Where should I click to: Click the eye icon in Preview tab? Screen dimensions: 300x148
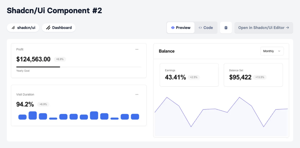coord(173,28)
